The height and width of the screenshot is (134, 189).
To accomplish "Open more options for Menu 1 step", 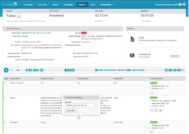I will click(152, 111).
